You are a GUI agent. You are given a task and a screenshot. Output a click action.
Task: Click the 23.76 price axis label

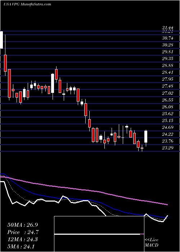pos(168,141)
